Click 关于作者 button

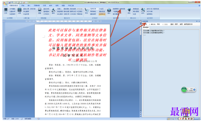tap(150, 11)
